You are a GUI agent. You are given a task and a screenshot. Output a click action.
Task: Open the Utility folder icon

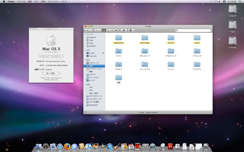(x=197, y=38)
